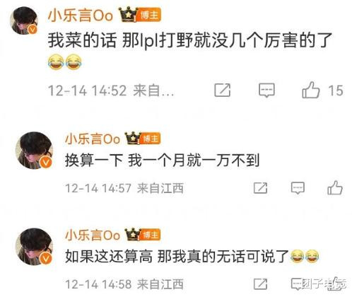
Task: Reply to the 14:58 comment
Action: [298, 284]
